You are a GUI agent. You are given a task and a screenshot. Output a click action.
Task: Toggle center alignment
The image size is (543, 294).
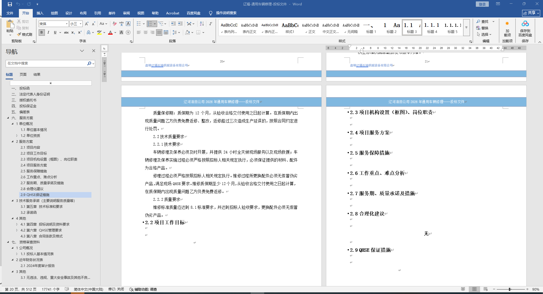[146, 32]
